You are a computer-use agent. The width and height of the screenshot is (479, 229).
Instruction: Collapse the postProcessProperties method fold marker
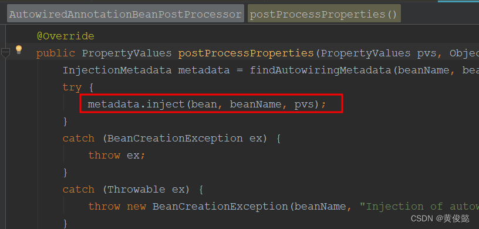click(5, 53)
